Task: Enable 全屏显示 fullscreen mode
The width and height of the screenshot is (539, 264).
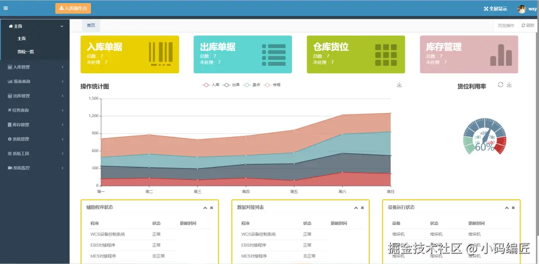Action: tap(496, 9)
